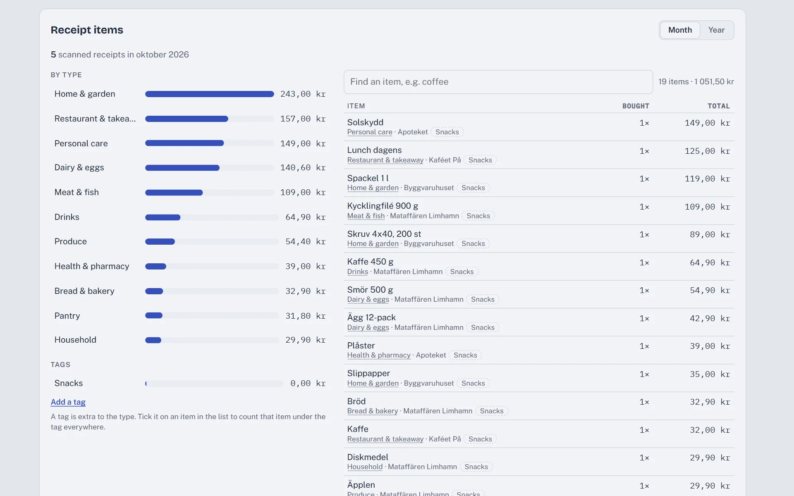
Task: Click the ITEM column header
Action: [356, 106]
